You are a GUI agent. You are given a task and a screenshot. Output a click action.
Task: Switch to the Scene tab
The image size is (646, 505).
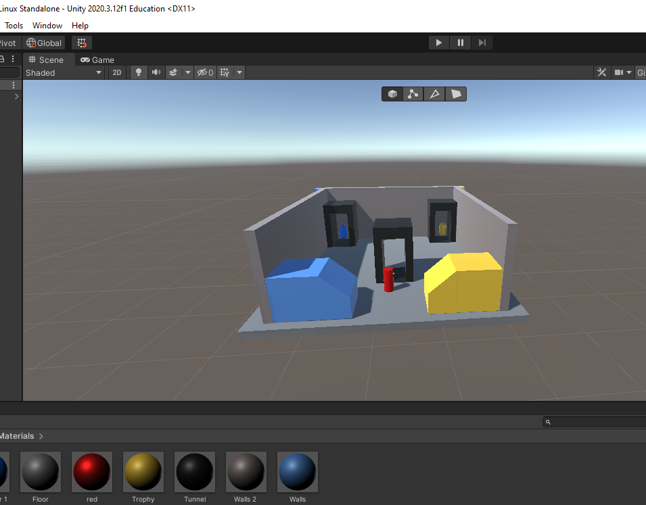point(46,59)
